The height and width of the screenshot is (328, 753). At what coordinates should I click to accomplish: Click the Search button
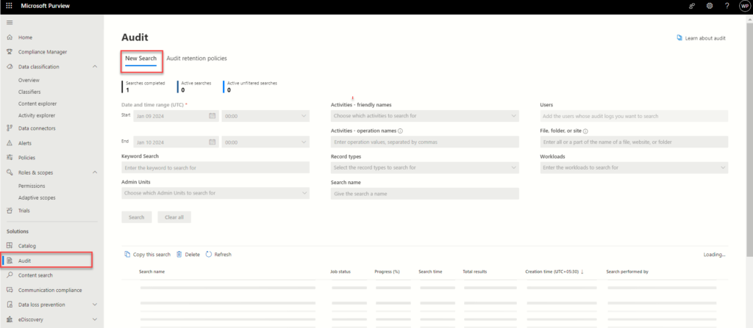click(137, 217)
